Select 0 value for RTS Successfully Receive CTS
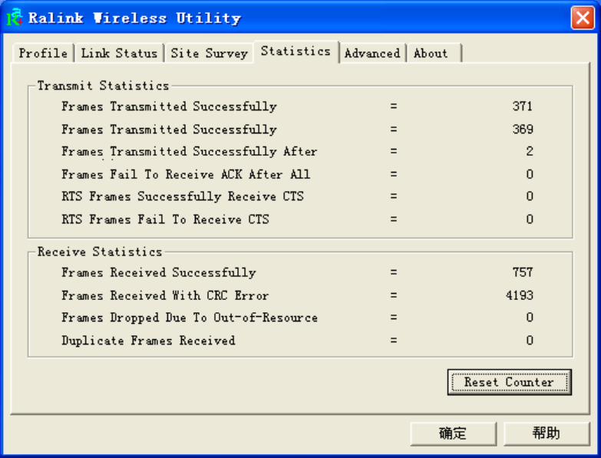Image resolution: width=601 pixels, height=458 pixels. click(x=530, y=196)
